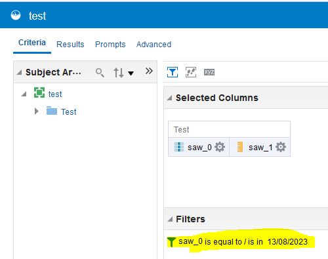
Task: Expand the Test folder in tree
Action: [x=37, y=111]
